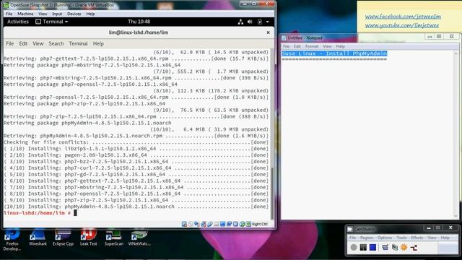
Task: Click CamStudio video annotations icon
Action: (x=395, y=247)
